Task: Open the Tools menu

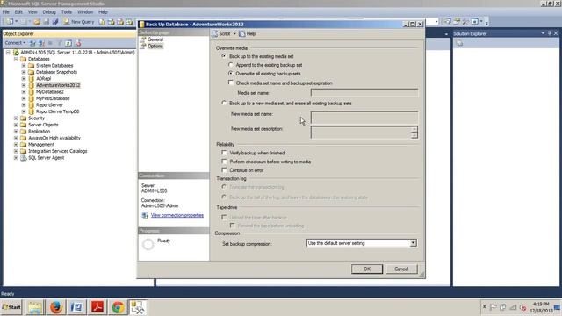Action: click(67, 11)
